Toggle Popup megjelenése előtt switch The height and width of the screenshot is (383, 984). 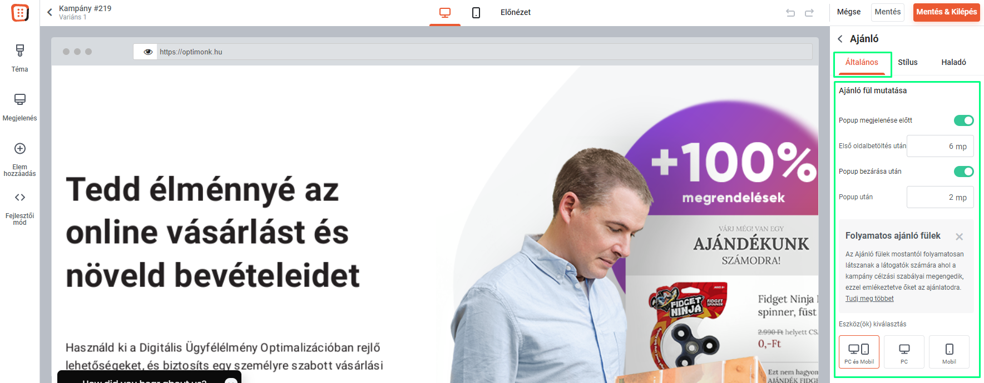click(x=963, y=120)
